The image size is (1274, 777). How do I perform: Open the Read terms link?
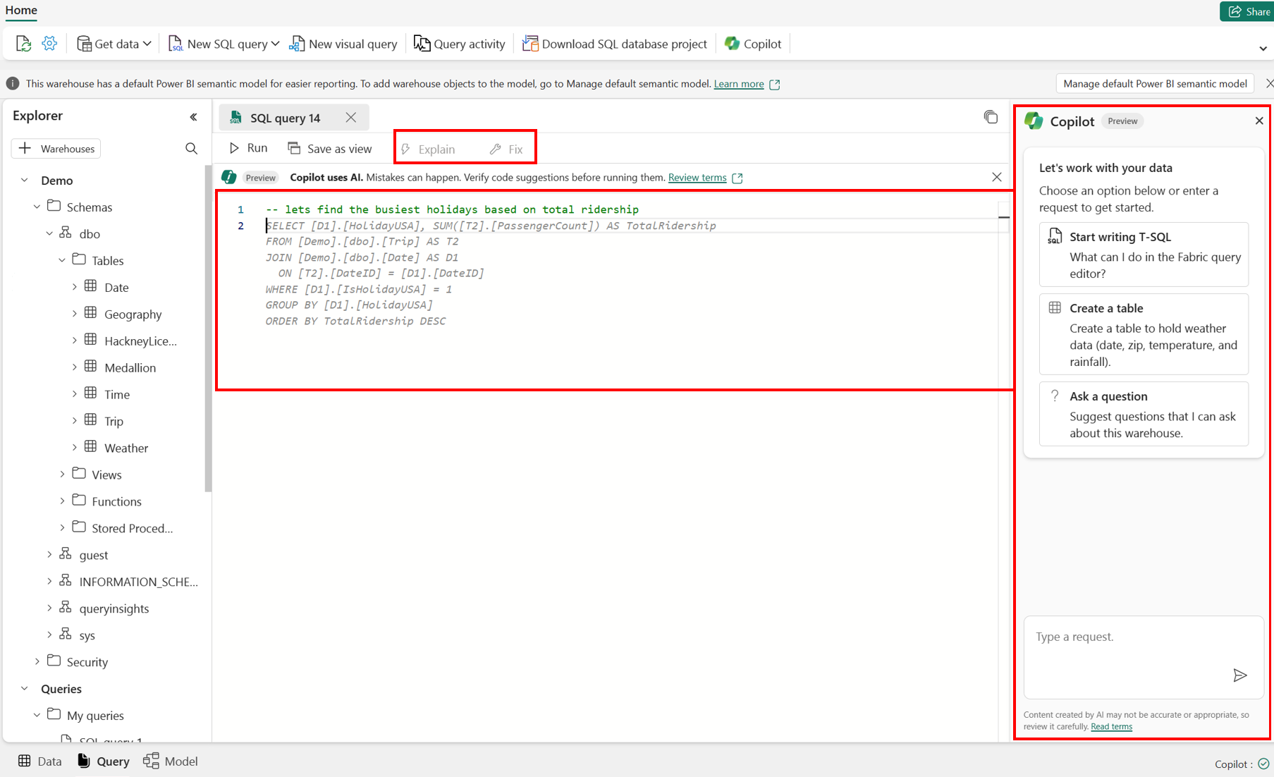click(1111, 727)
